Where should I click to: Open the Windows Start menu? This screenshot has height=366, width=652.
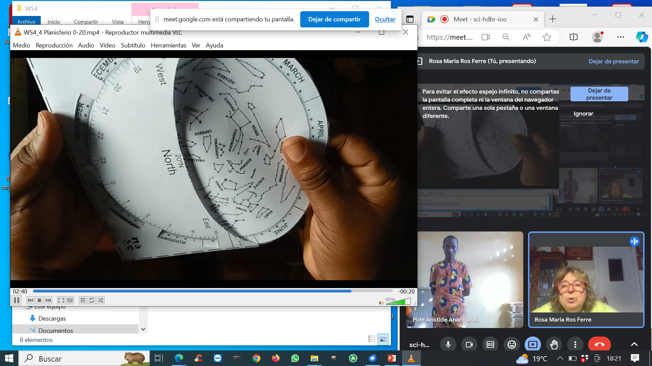tap(9, 358)
